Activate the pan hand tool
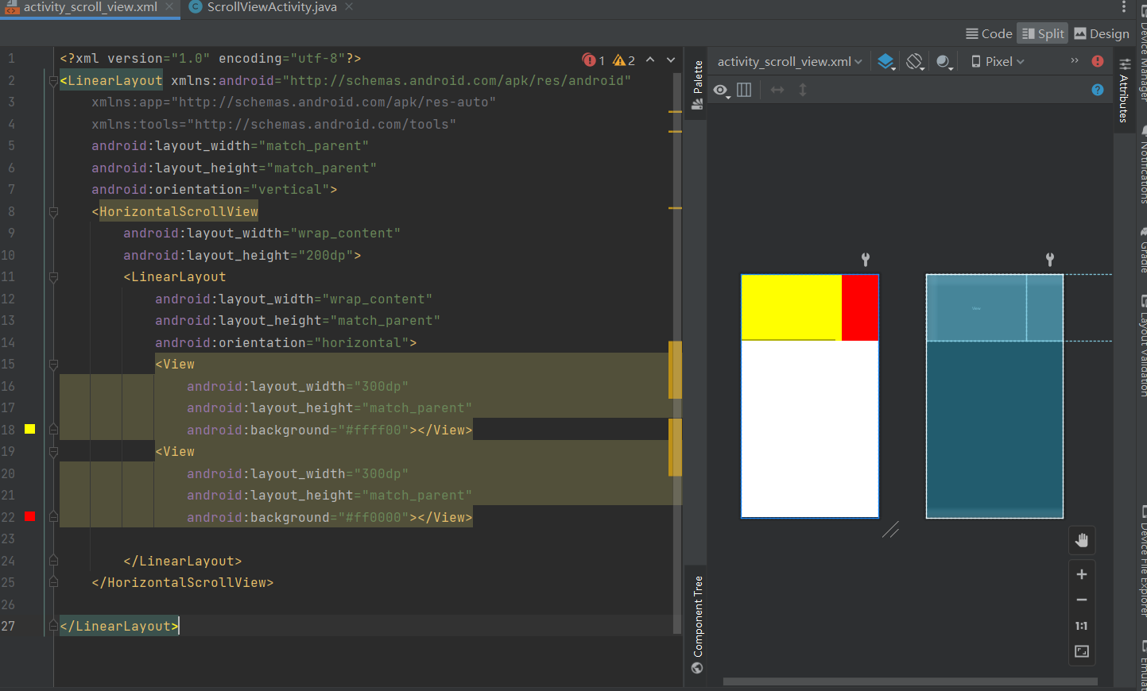This screenshot has height=691, width=1147. pyautogui.click(x=1082, y=540)
